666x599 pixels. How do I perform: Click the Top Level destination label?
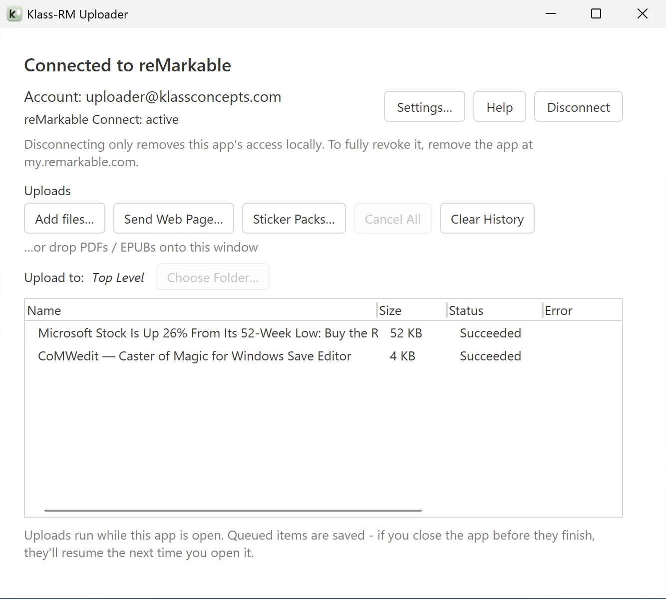click(118, 278)
